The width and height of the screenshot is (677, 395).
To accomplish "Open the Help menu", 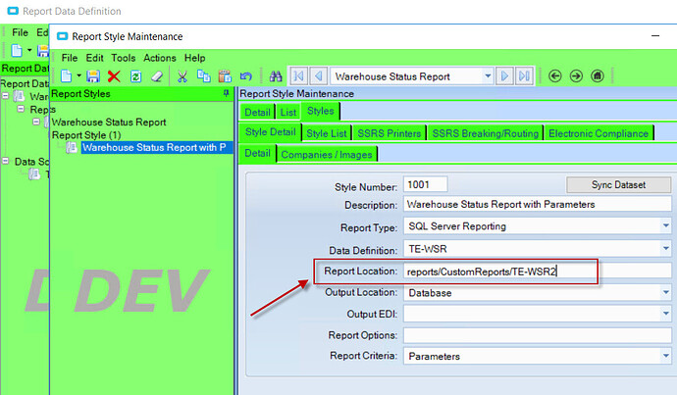I will (x=194, y=58).
